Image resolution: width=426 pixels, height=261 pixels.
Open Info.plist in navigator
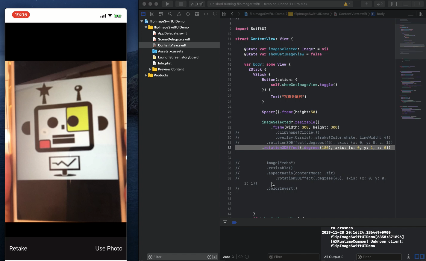(165, 63)
